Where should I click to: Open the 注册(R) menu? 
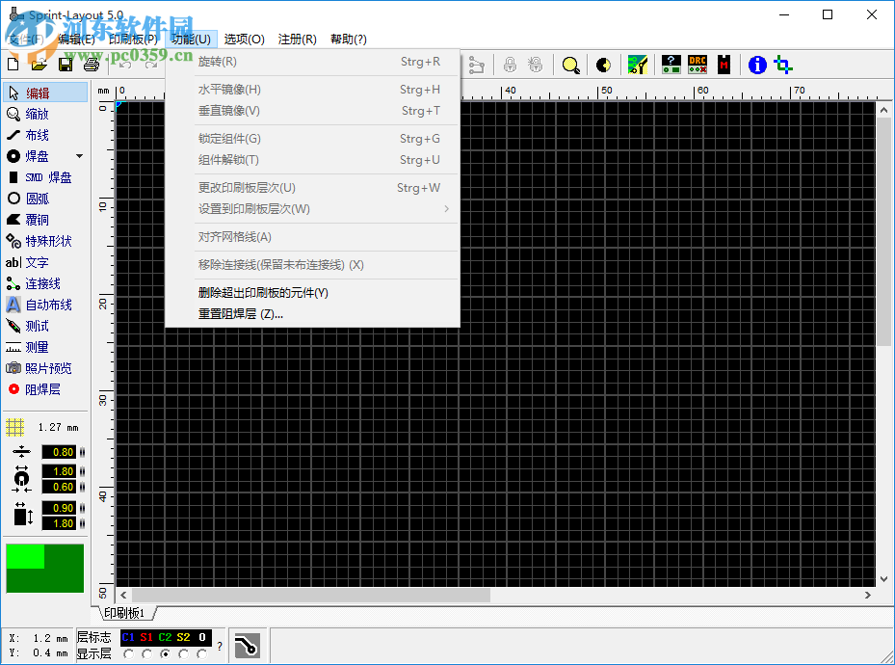(x=298, y=39)
